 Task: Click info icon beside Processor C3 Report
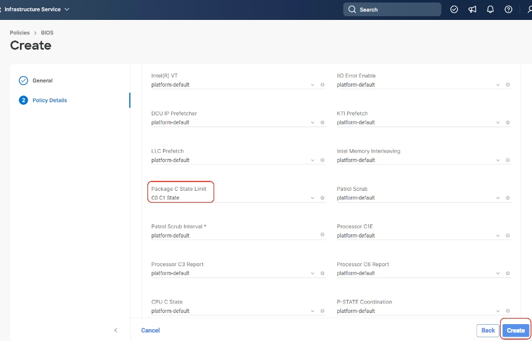click(x=322, y=273)
